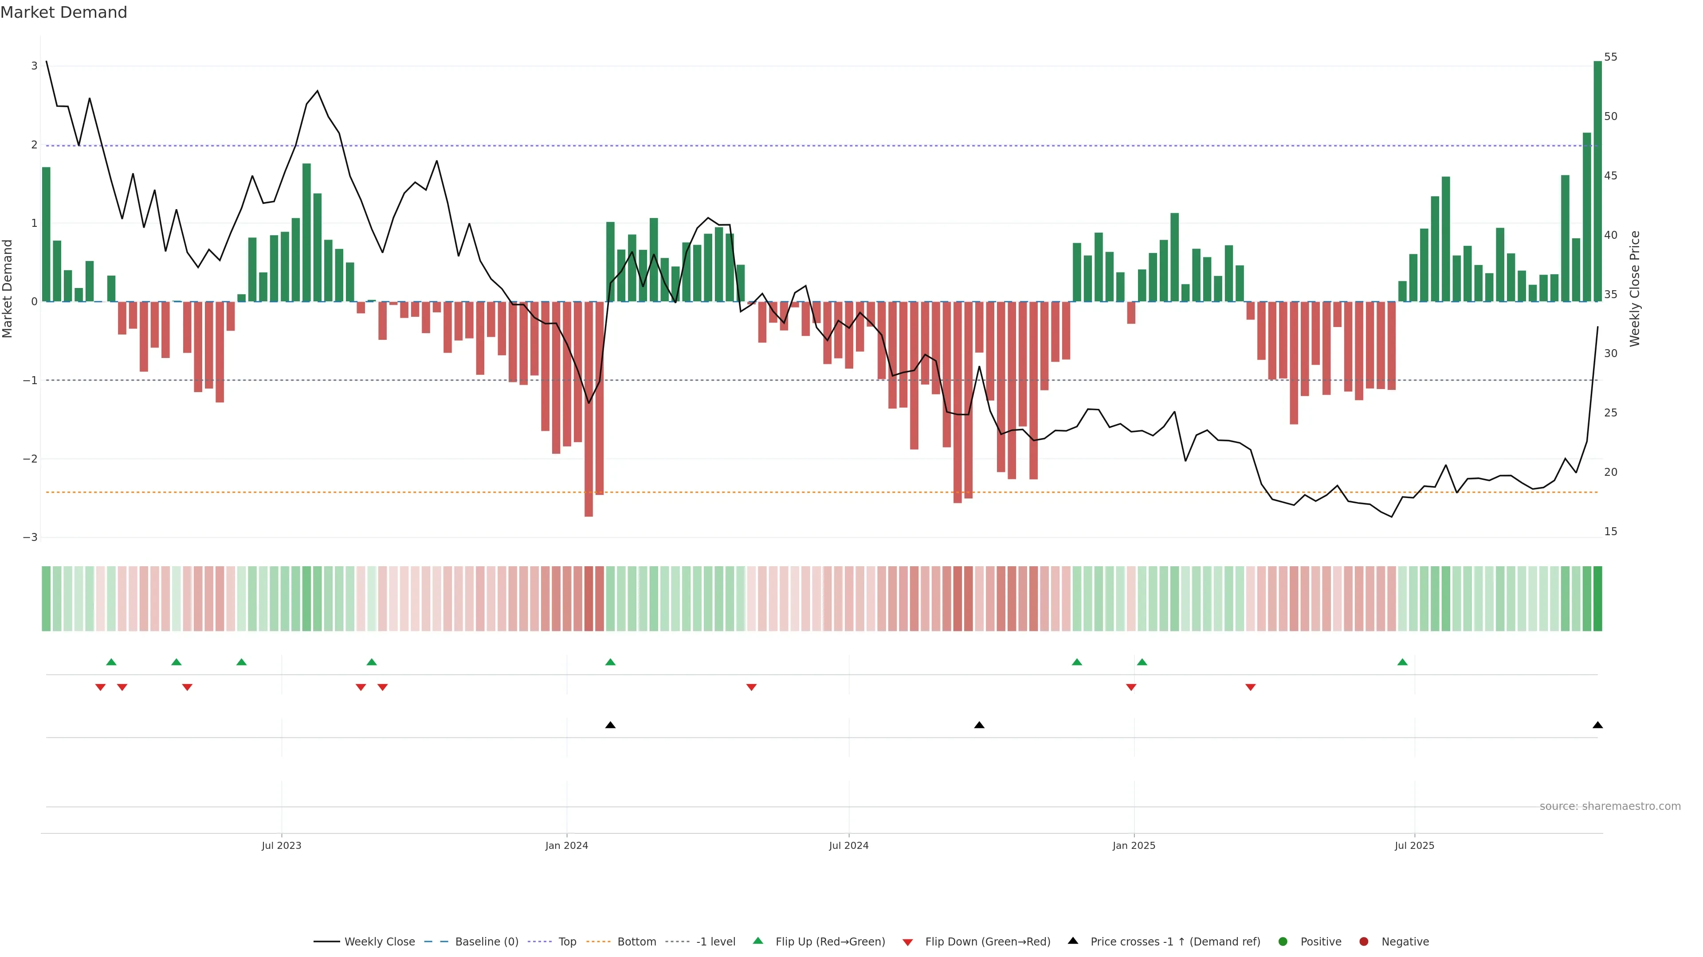Click the Jan 2025 x-axis label

coord(1134,845)
